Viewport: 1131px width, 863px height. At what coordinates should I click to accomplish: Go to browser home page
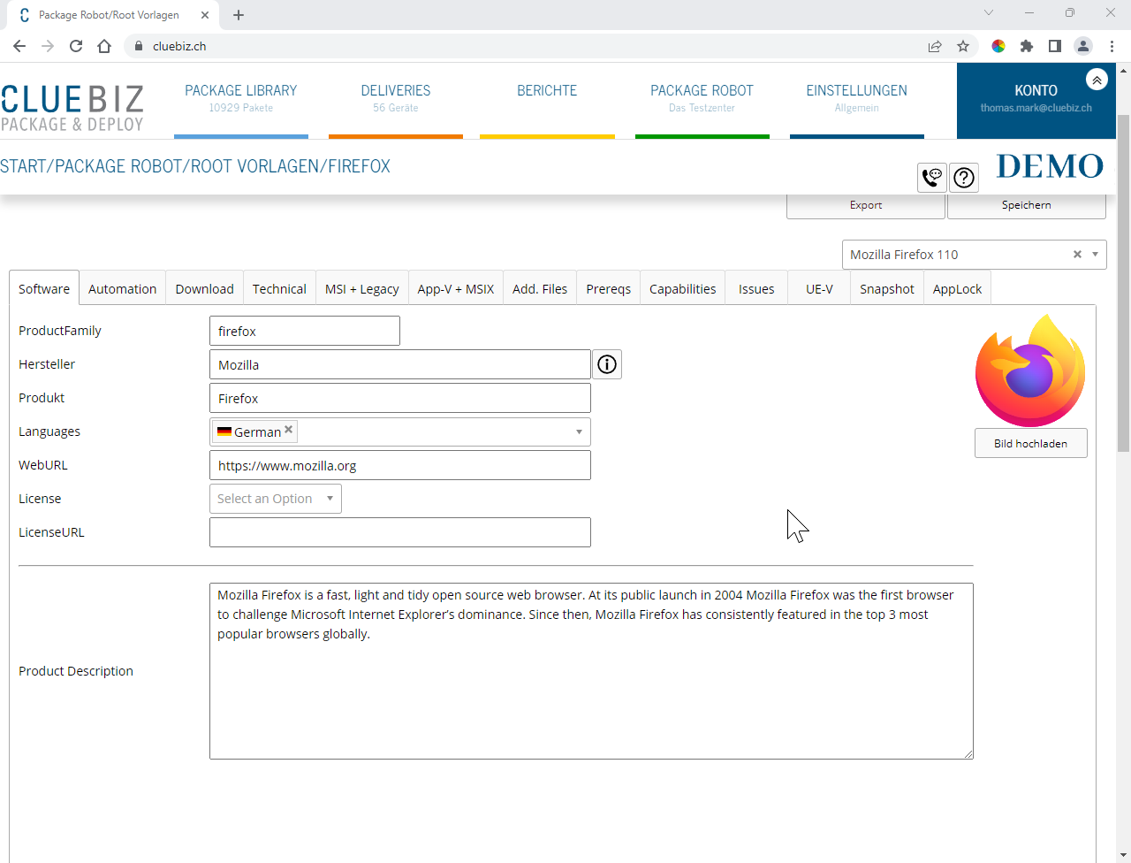tap(104, 46)
